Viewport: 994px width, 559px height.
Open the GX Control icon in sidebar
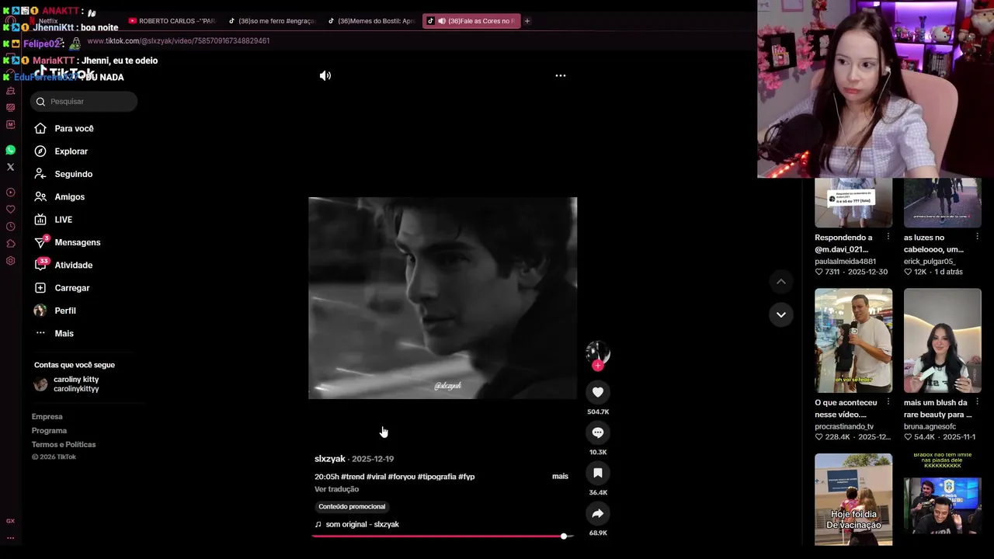tap(10, 521)
